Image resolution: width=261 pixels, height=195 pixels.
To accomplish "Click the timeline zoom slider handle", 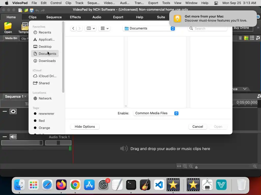I will [x=197, y=167].
